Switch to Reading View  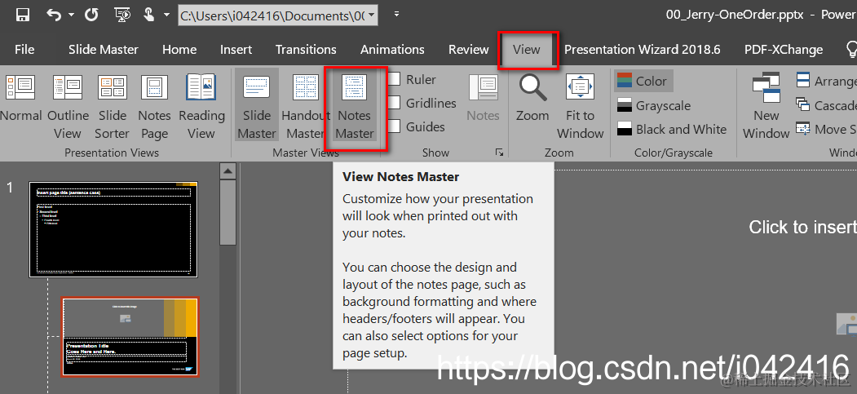pos(201,107)
